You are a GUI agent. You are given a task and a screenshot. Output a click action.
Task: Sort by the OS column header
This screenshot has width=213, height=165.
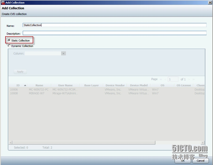(163, 85)
